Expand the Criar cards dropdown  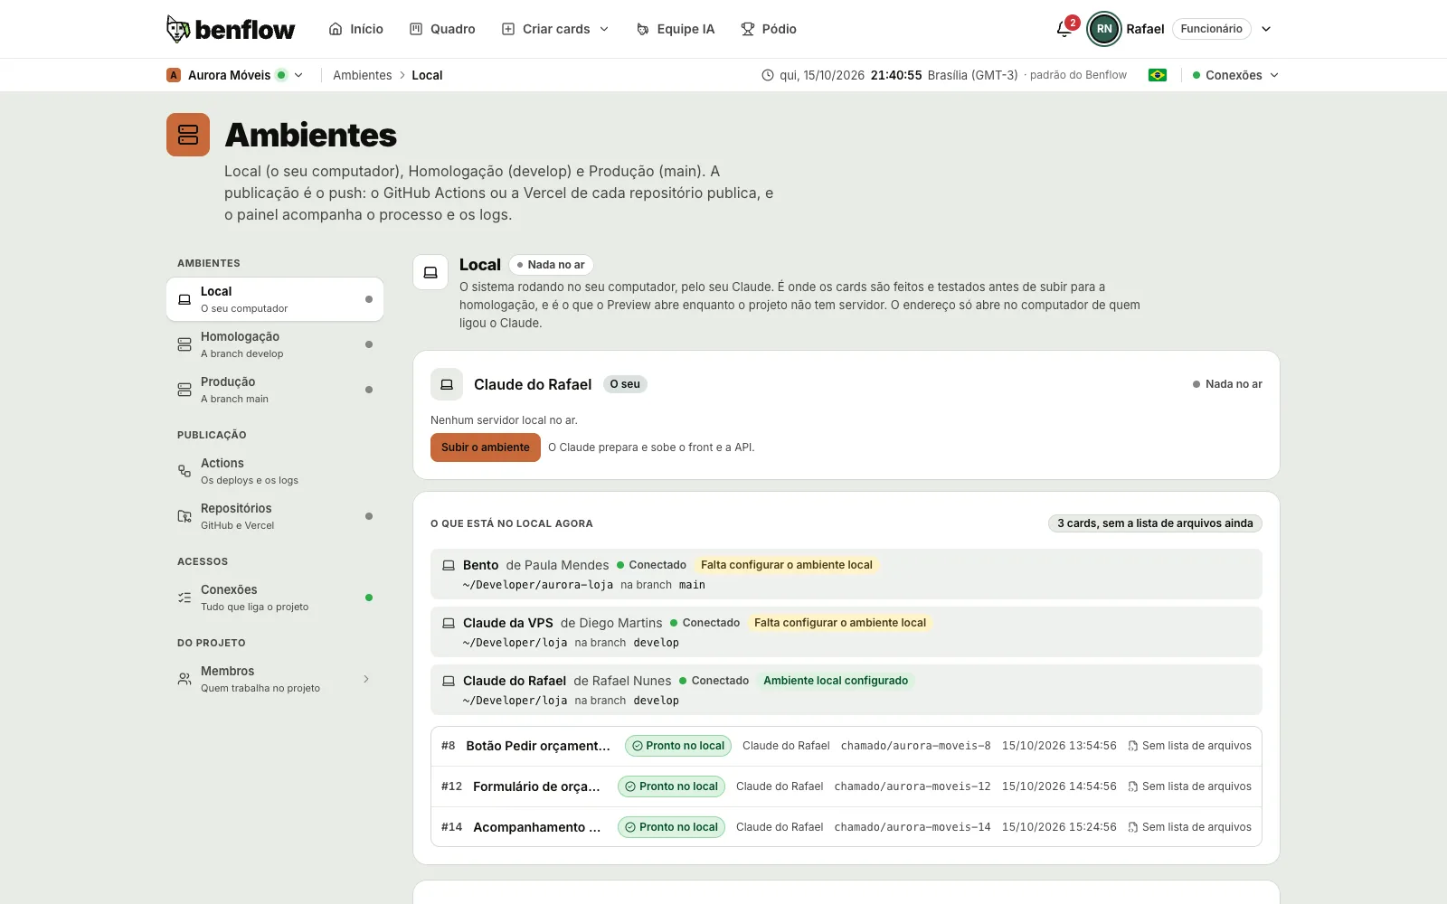(x=555, y=29)
